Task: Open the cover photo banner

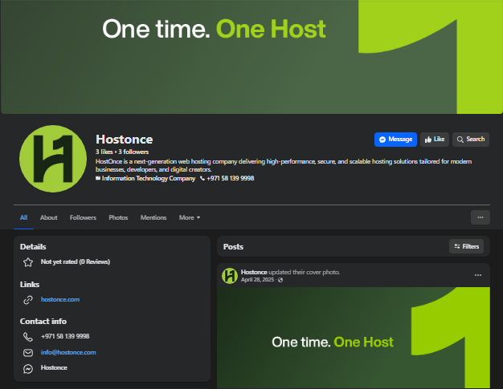Action: (251, 57)
